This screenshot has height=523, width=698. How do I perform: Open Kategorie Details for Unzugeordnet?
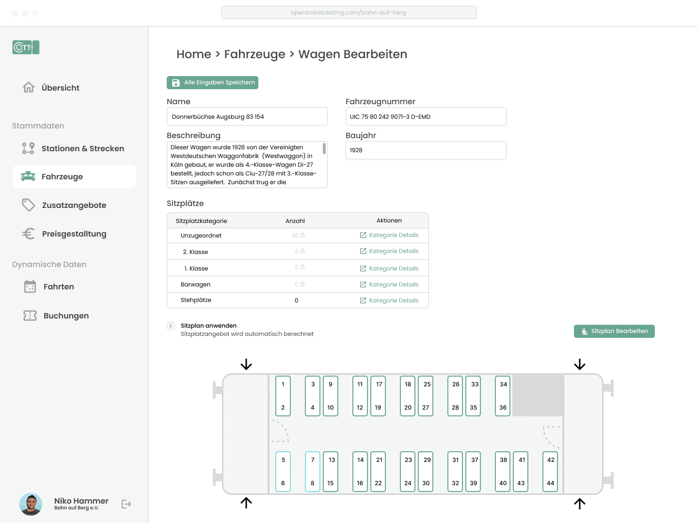(x=389, y=235)
